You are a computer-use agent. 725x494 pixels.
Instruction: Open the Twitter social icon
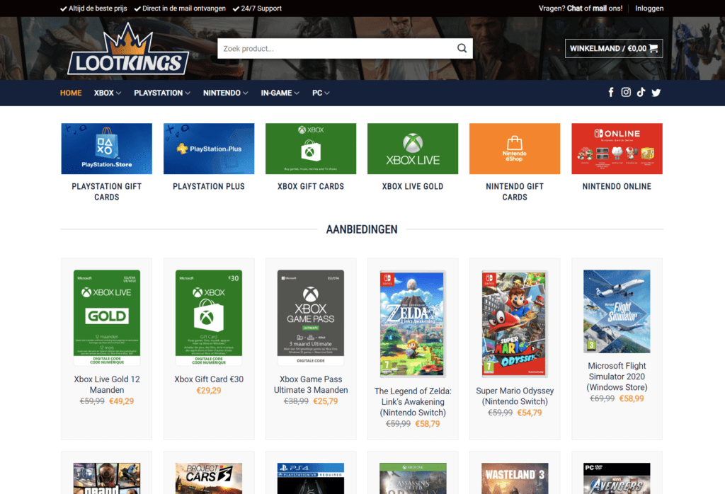(656, 93)
